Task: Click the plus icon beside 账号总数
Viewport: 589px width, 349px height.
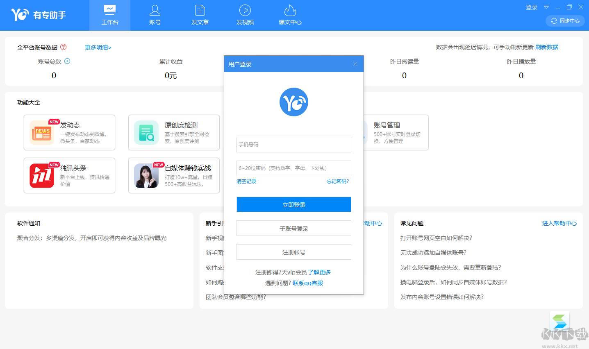Action: pos(68,61)
